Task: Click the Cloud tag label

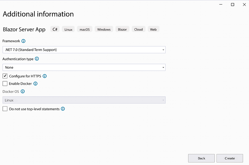Action: [x=138, y=29]
